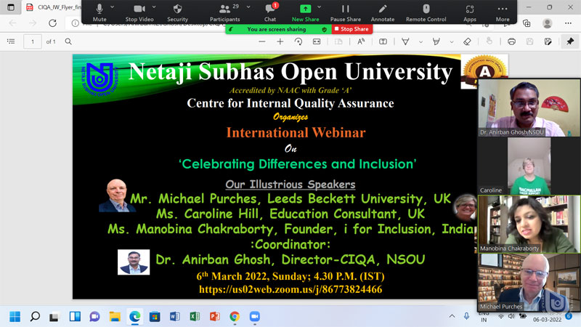The image size is (581, 327).
Task: Start Read aloud in PDF toolbar
Action: click(361, 41)
